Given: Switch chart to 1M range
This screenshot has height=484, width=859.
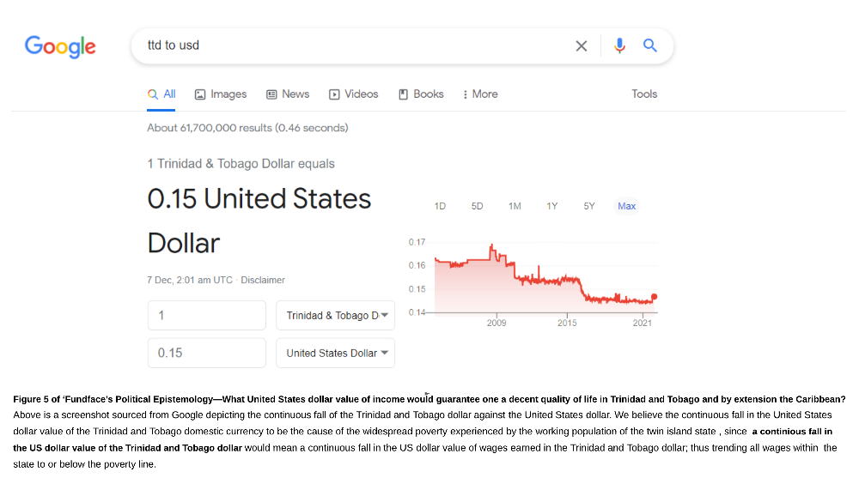Looking at the screenshot, I should pyautogui.click(x=515, y=206).
